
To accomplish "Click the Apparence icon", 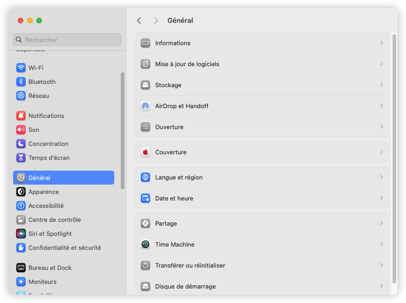I will click(21, 192).
